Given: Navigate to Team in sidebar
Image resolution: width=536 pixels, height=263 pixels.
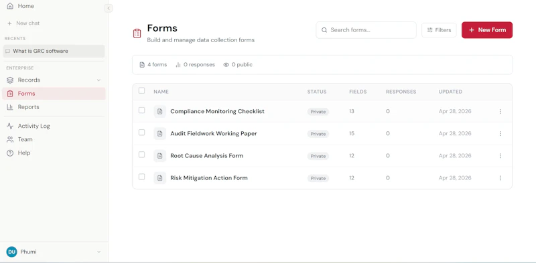Looking at the screenshot, I should point(54,139).
